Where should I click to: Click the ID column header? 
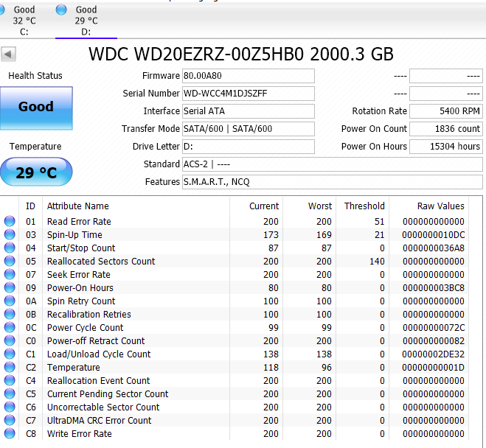[30, 206]
